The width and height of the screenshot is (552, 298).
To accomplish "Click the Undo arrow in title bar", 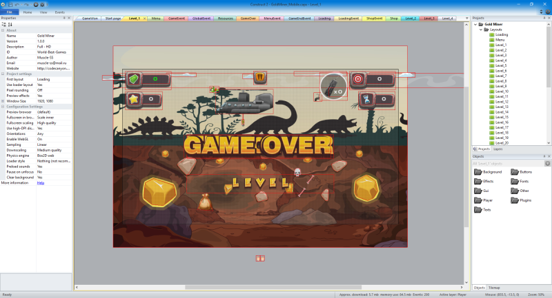I will click(17, 5).
